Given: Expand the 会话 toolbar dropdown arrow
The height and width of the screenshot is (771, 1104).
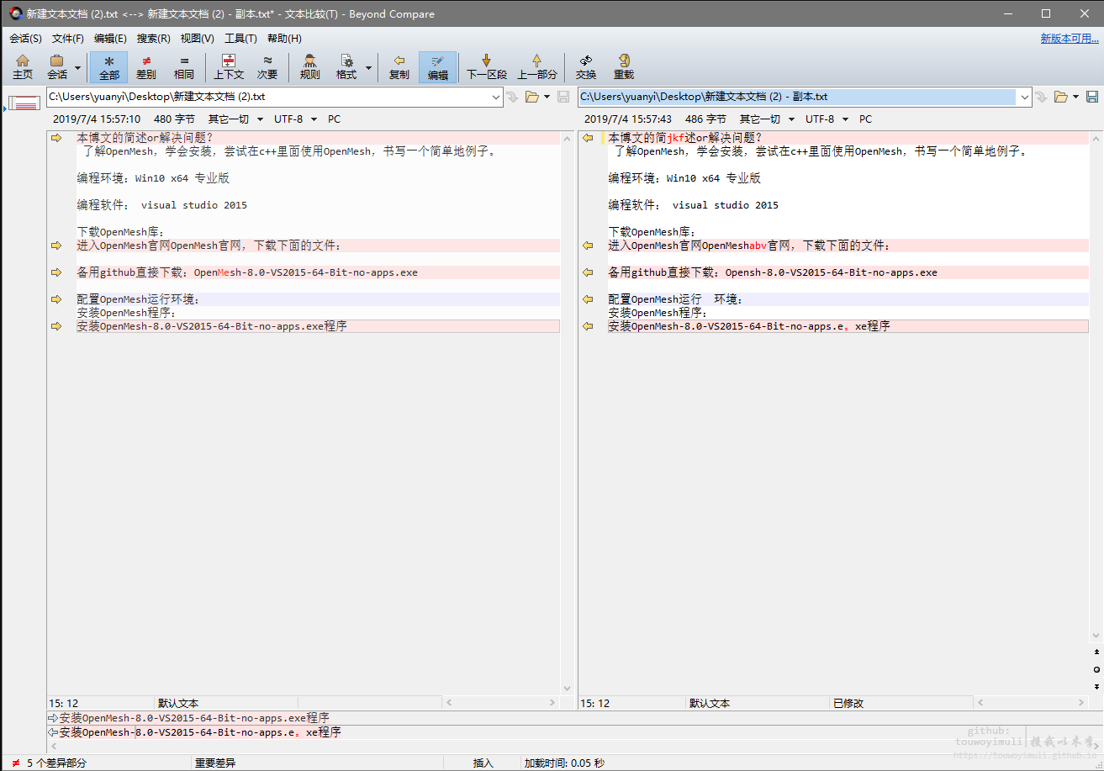Looking at the screenshot, I should point(78,67).
